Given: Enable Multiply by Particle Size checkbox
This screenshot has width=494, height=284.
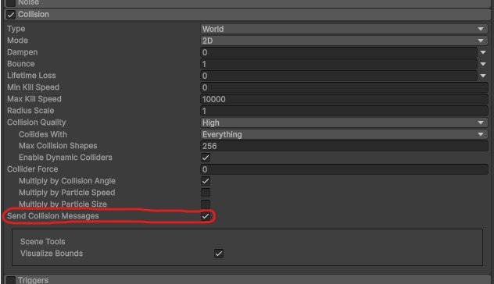Looking at the screenshot, I should [x=206, y=204].
